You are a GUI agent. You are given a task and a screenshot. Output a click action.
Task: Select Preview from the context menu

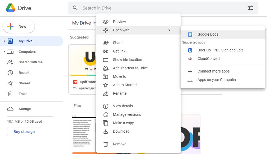tap(138, 22)
